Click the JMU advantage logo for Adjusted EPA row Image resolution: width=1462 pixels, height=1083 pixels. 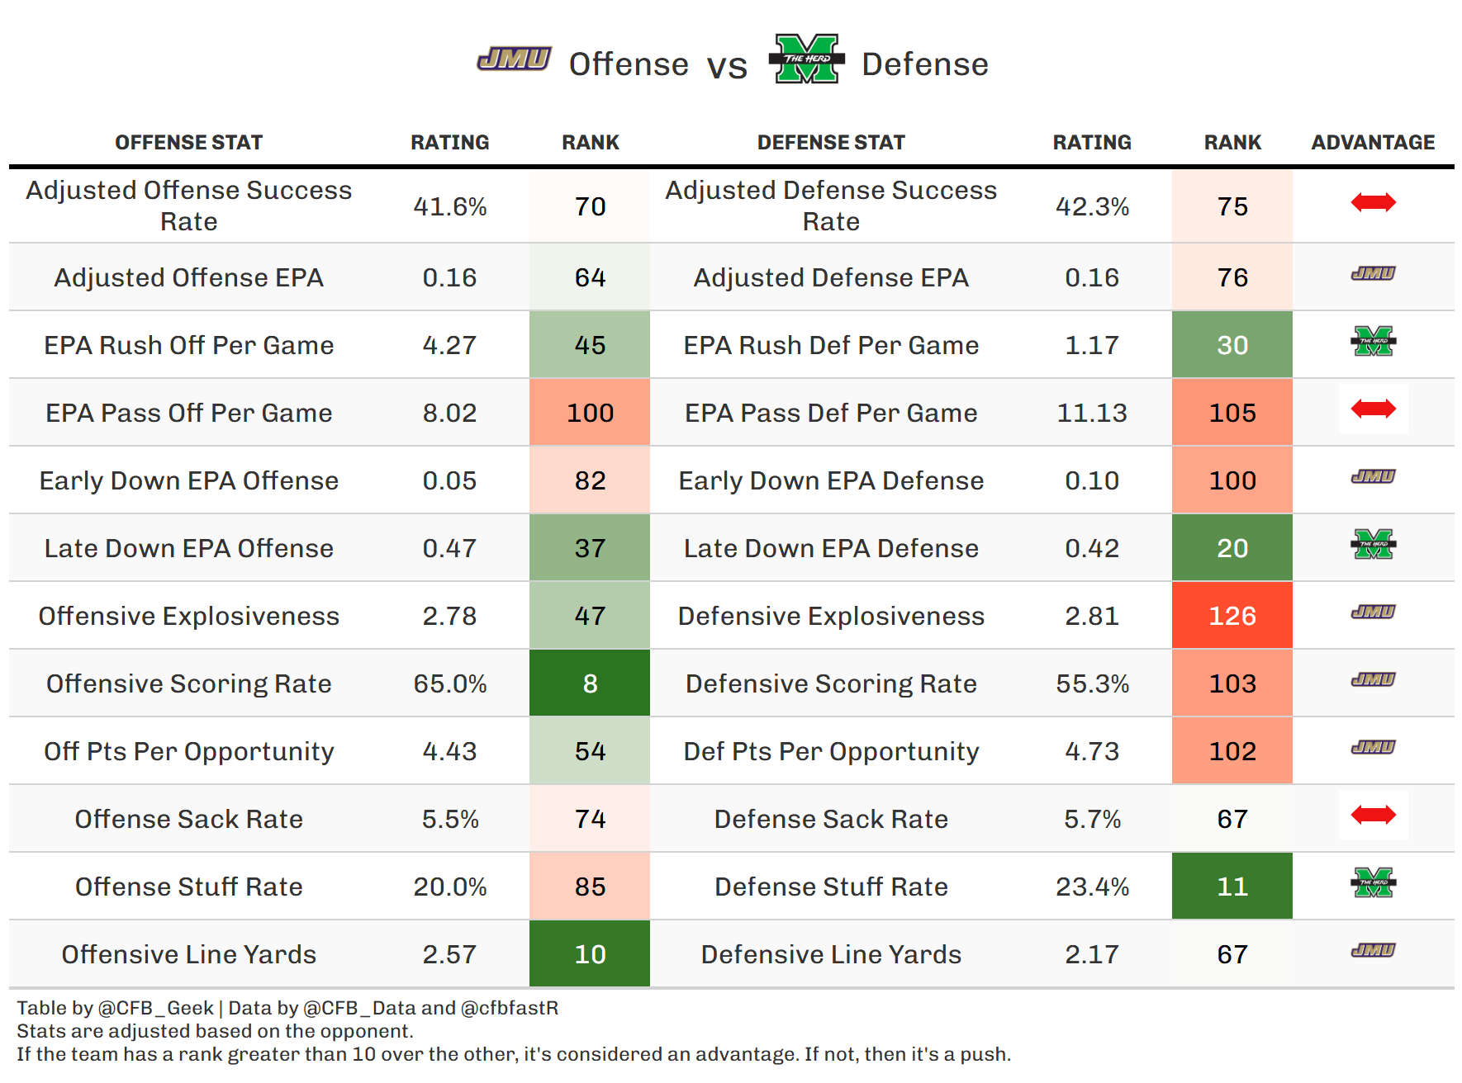pos(1373,273)
